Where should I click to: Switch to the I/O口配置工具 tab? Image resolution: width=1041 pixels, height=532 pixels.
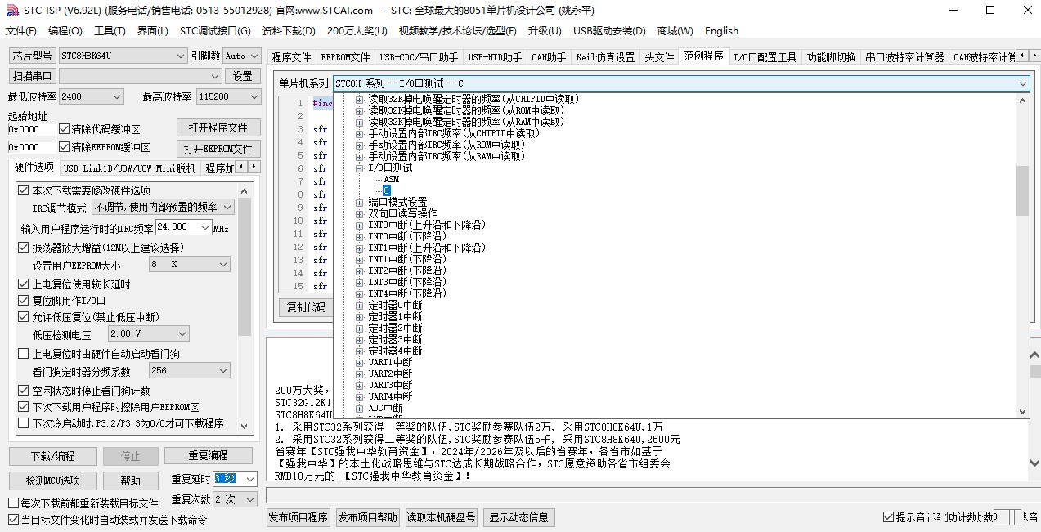764,57
